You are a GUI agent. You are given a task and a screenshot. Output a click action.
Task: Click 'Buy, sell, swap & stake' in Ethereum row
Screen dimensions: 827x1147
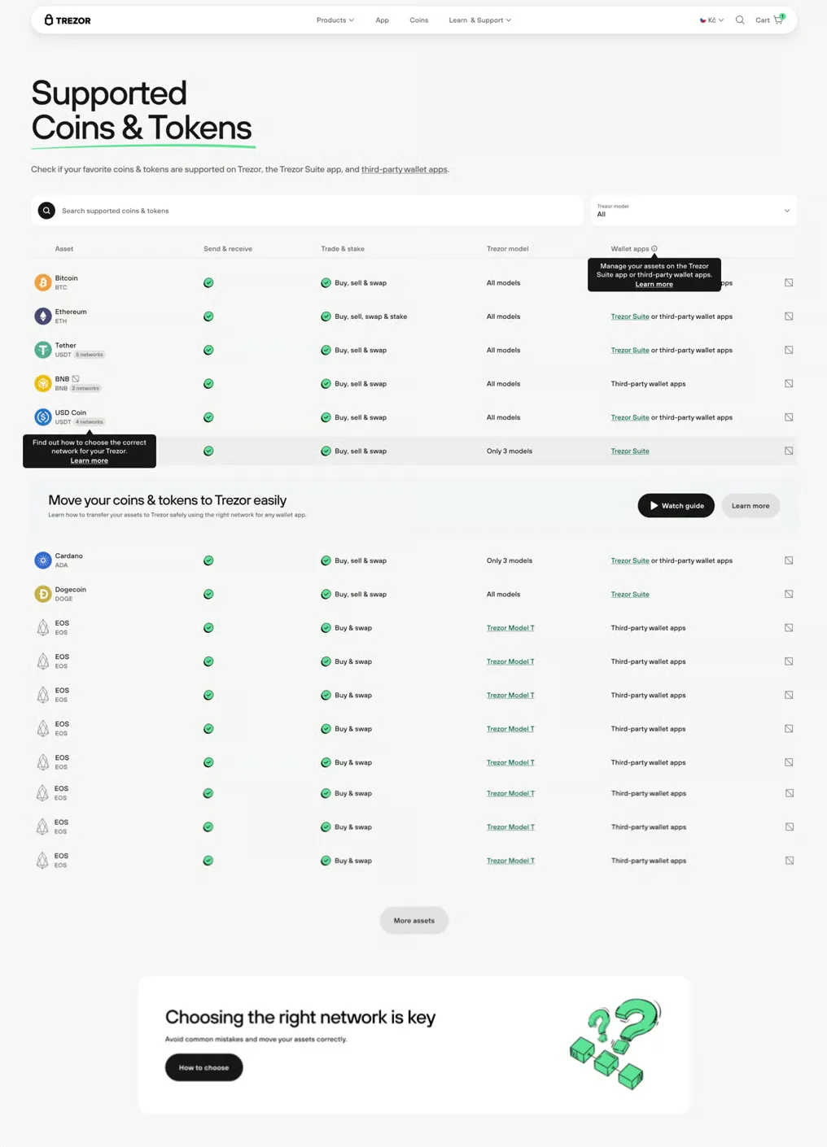click(371, 316)
